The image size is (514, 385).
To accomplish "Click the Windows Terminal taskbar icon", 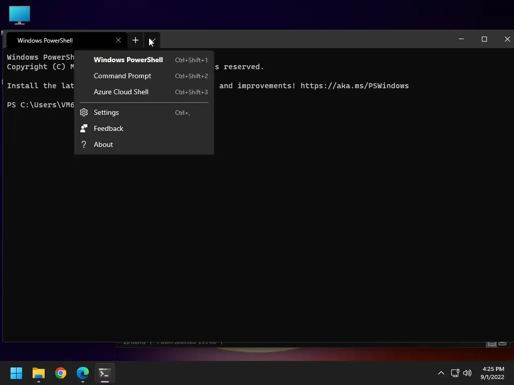I will click(x=105, y=373).
